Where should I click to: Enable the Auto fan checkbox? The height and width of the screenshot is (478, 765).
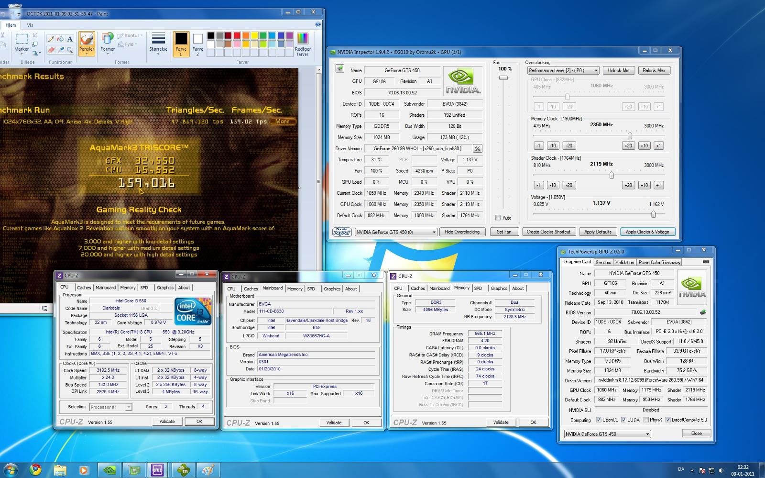498,218
